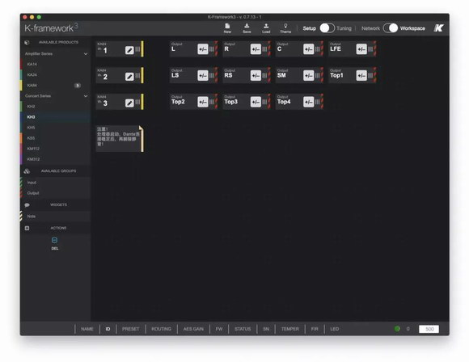Screen dimensions: 469x362
Task: Click the Load icon in toolbar
Action: (x=266, y=27)
